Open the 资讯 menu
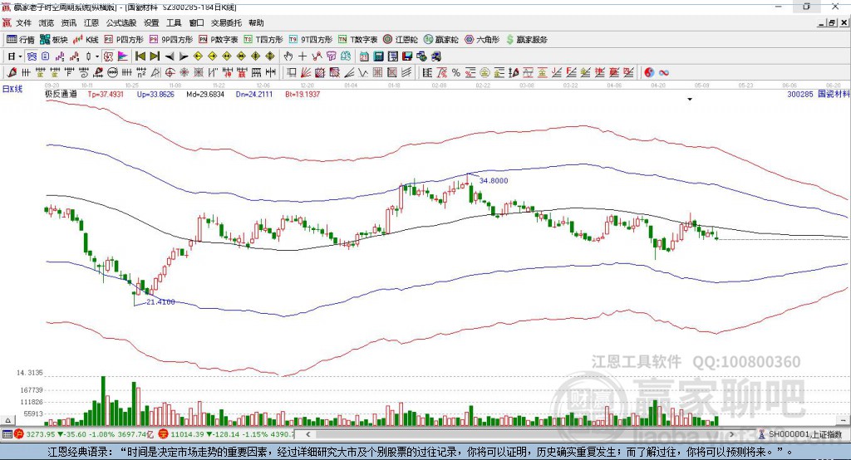Screen dimensions: 851x460 pos(68,22)
